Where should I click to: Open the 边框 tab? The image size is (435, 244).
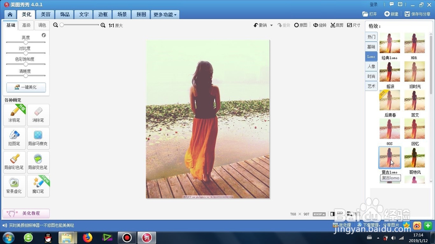[x=103, y=14]
